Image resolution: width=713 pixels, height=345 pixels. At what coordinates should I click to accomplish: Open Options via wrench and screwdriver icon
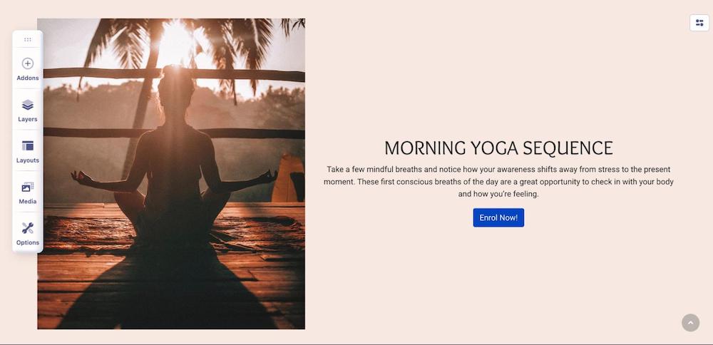[28, 228]
